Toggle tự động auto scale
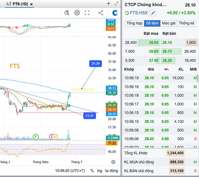The width and height of the screenshot is (199, 177). click(112, 171)
